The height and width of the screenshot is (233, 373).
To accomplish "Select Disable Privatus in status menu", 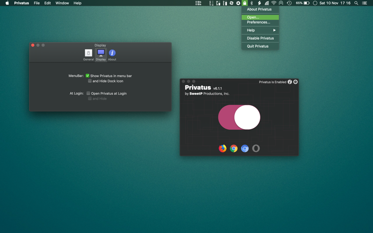I will pos(260,38).
